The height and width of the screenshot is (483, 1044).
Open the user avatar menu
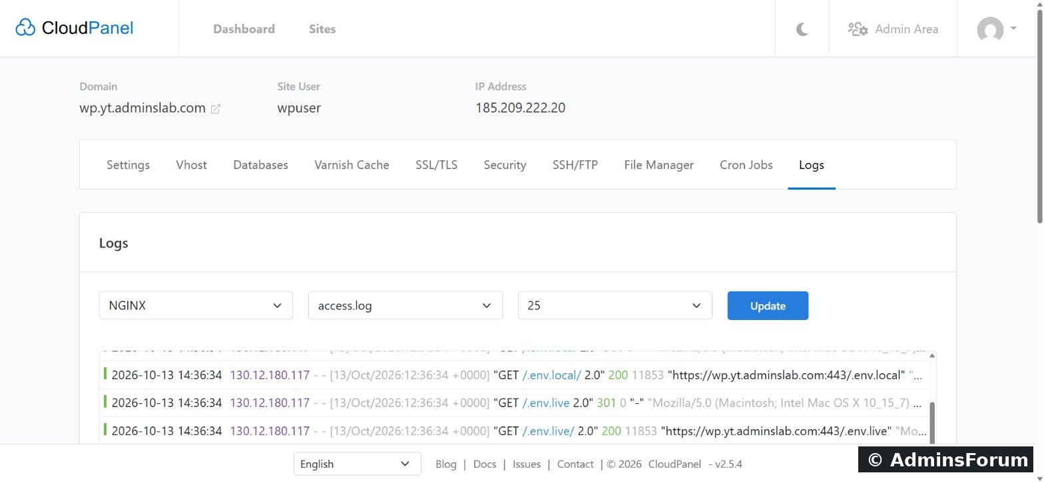tap(996, 29)
